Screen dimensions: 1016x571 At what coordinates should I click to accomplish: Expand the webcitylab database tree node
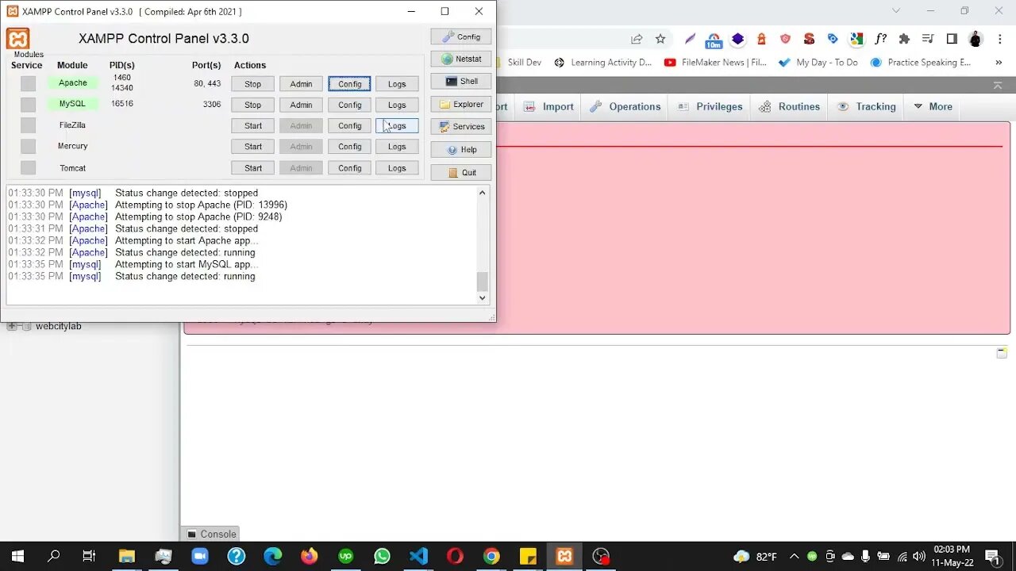tap(12, 326)
